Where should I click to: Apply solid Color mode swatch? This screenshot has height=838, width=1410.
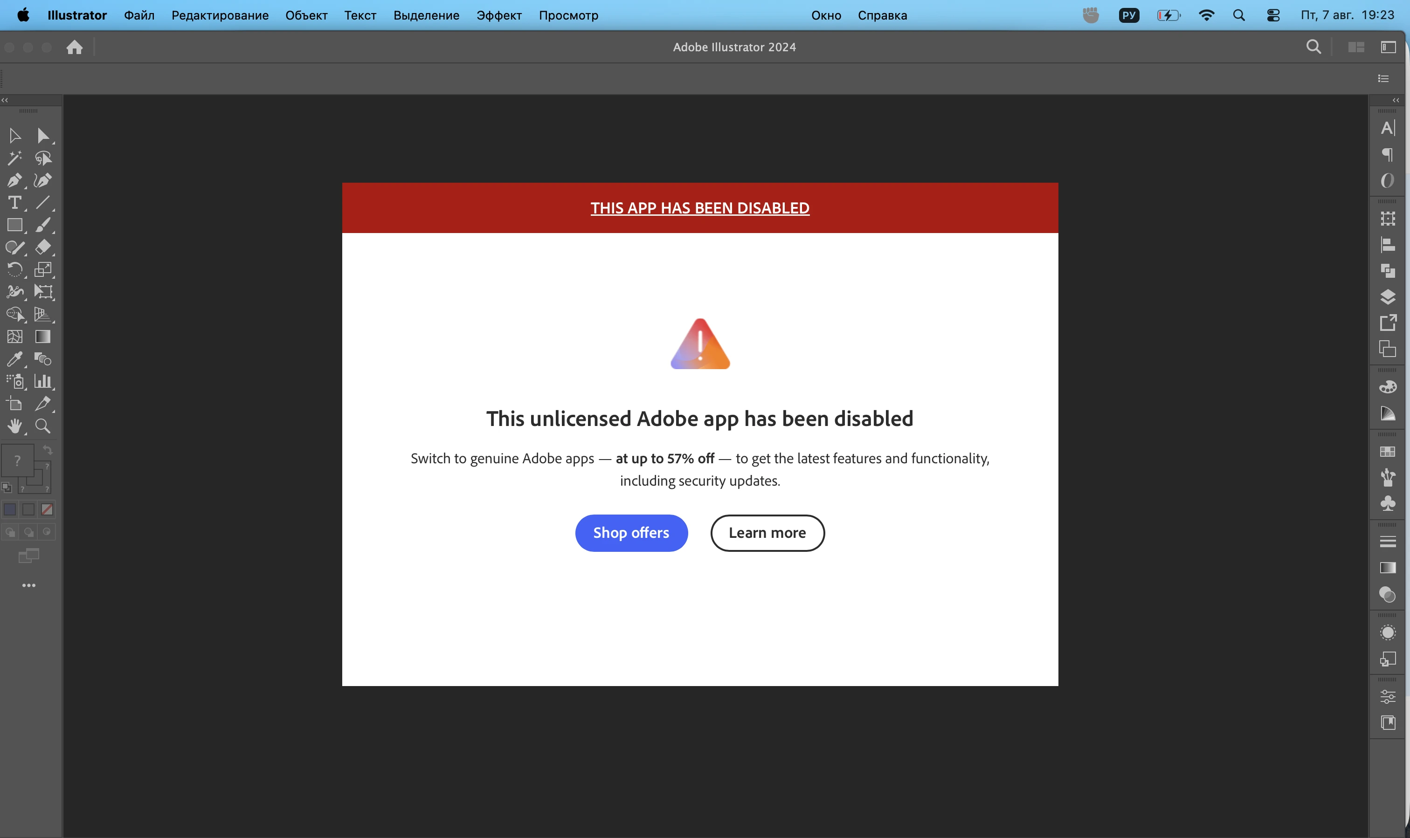(10, 509)
